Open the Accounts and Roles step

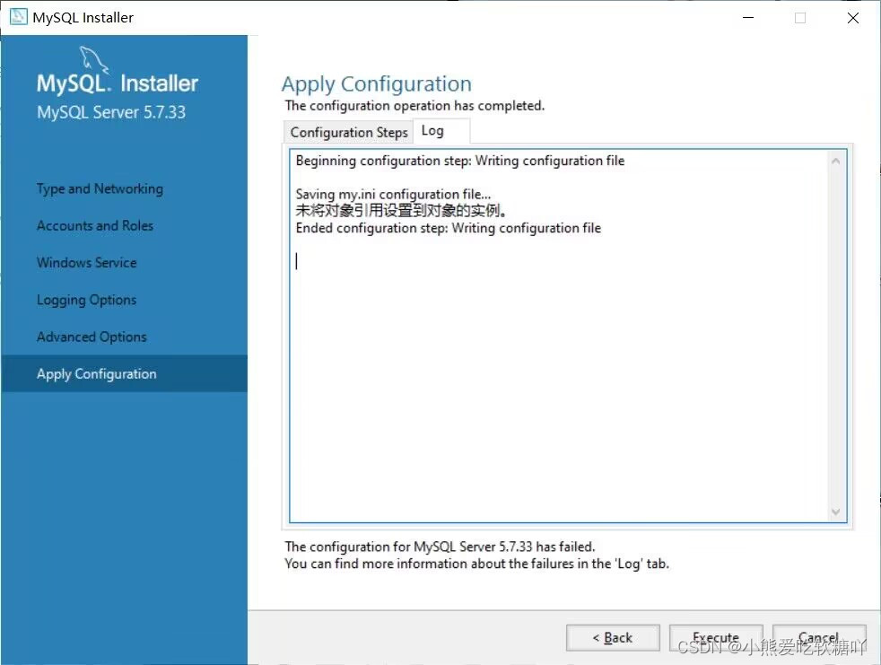95,225
